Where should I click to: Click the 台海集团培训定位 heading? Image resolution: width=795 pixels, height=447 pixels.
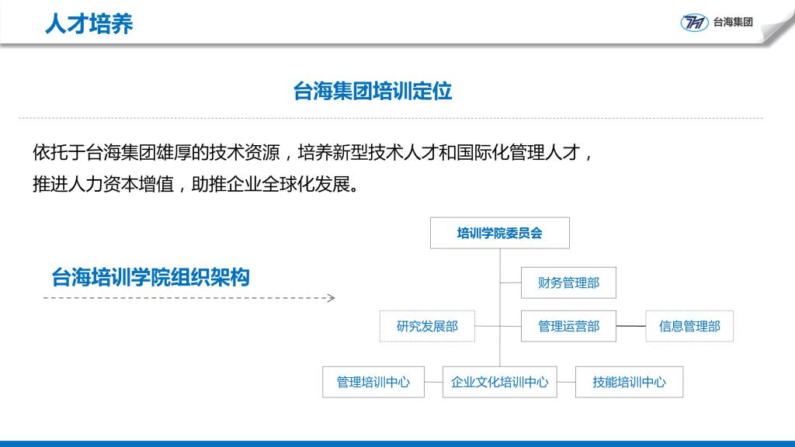[373, 92]
